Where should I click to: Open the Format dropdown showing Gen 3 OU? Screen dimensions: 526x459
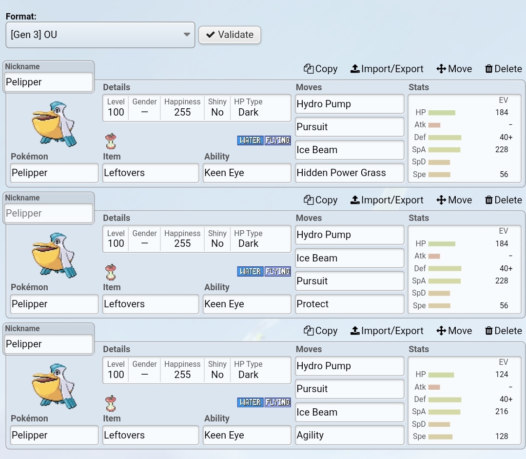click(100, 35)
